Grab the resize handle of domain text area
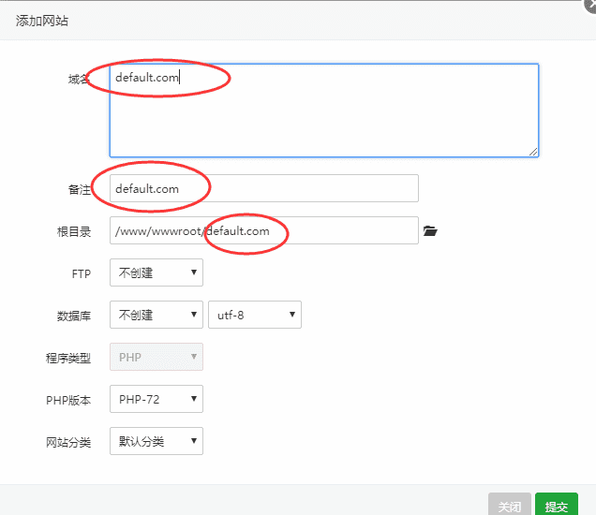The width and height of the screenshot is (596, 515). [x=533, y=151]
